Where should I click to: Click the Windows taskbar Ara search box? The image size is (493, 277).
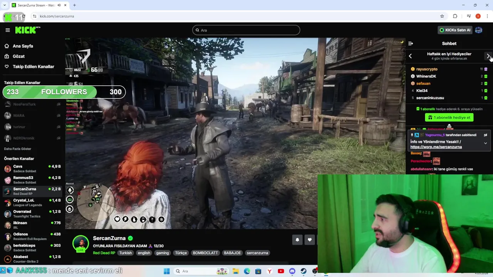pyautogui.click(x=201, y=271)
